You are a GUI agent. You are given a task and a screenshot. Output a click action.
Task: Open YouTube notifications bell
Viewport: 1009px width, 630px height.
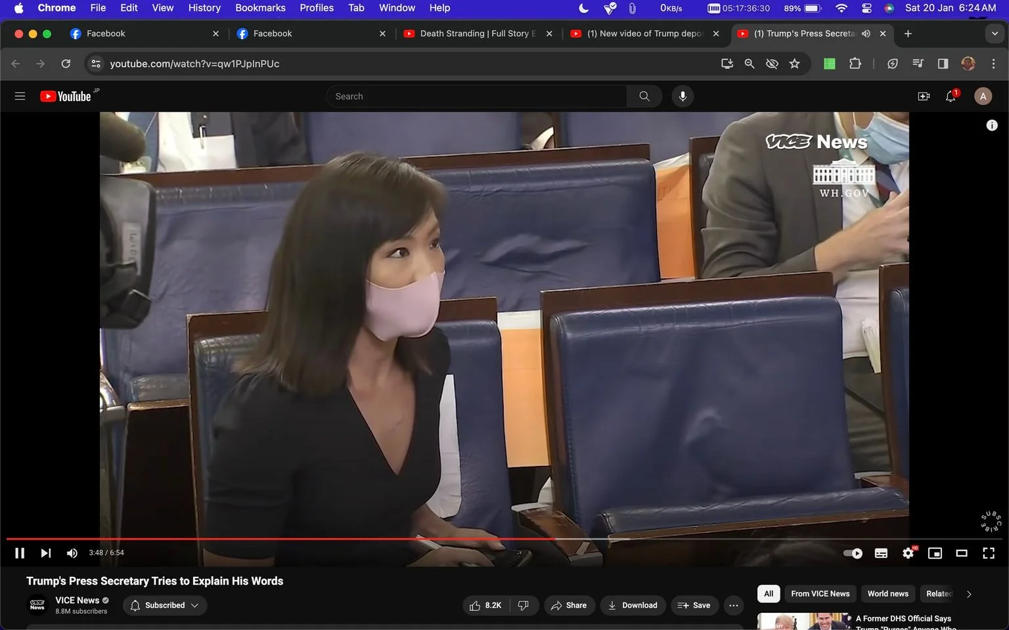point(951,96)
